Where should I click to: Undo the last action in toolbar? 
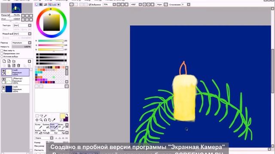pos(72,5)
